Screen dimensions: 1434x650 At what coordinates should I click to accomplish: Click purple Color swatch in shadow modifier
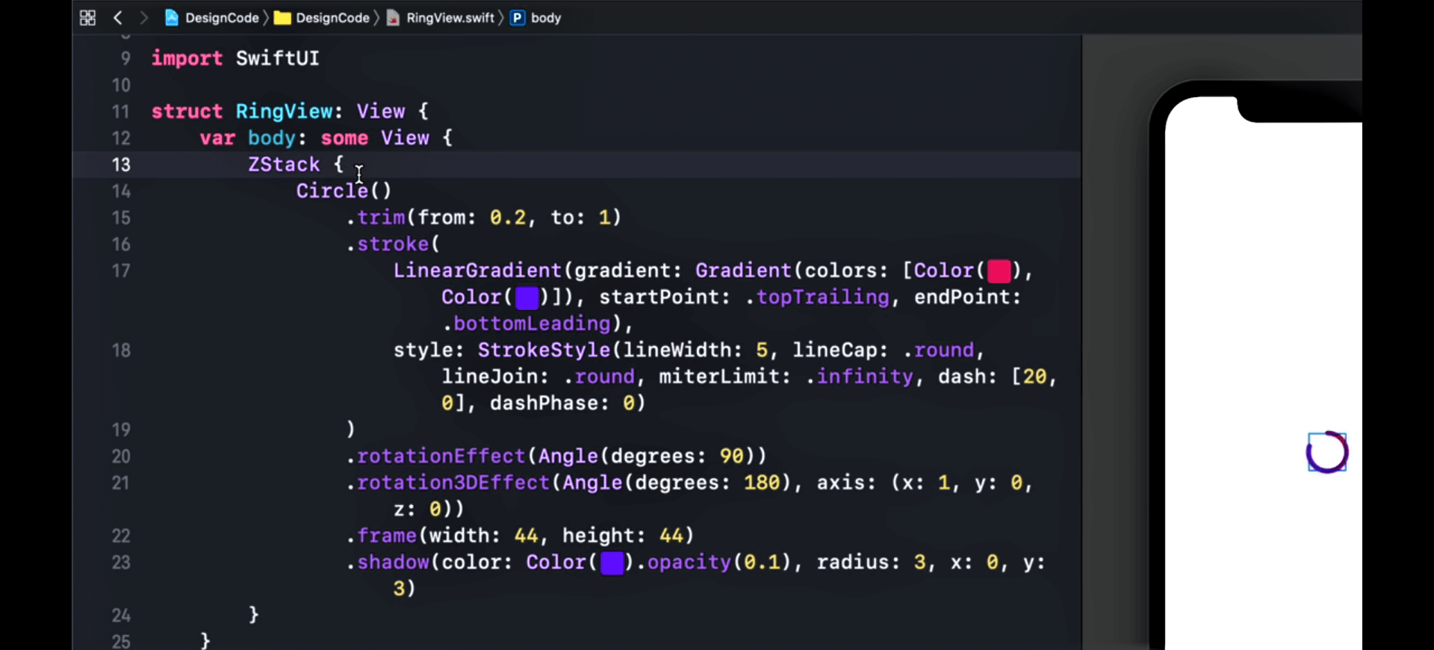(x=612, y=563)
